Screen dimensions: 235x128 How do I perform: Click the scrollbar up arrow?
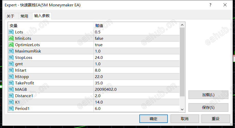[182, 25]
